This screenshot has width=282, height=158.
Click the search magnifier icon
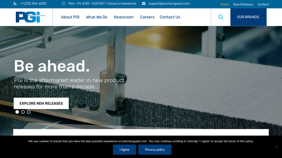pos(221,17)
